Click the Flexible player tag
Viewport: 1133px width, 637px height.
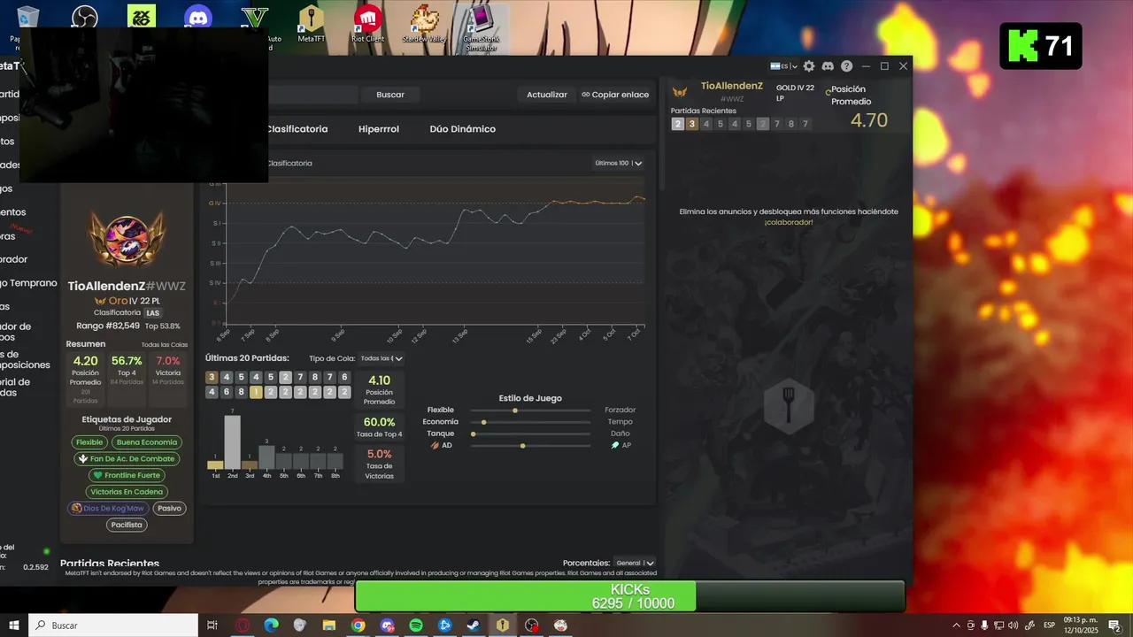(89, 442)
